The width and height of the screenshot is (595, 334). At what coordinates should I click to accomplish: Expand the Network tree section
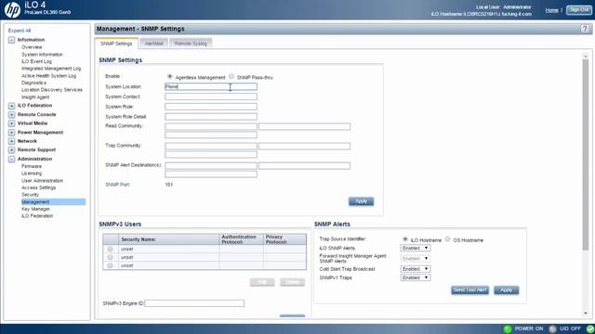tap(12, 141)
